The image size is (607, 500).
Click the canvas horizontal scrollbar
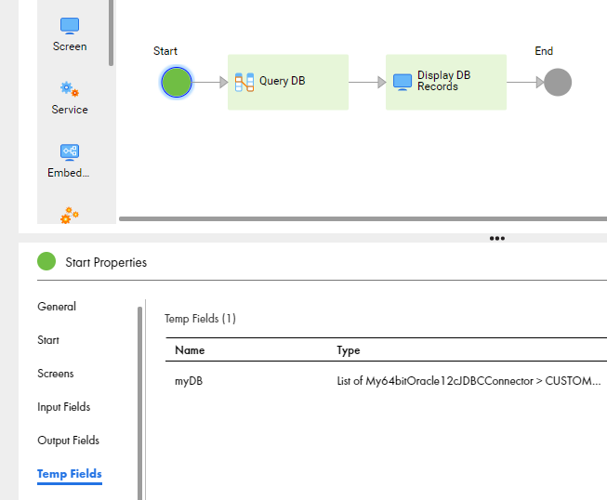tap(363, 218)
